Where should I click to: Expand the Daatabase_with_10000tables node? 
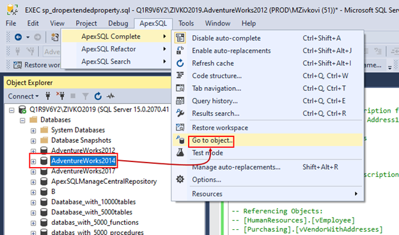click(33, 202)
